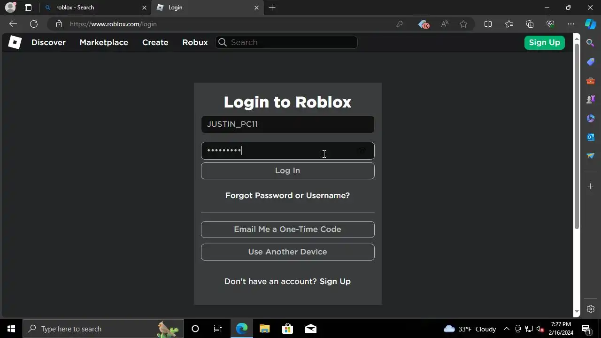Go to the Create page
The width and height of the screenshot is (601, 338).
[x=155, y=42]
